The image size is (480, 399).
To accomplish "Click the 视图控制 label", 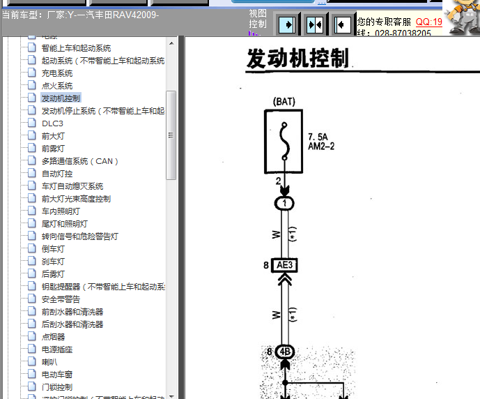I will 258,19.
